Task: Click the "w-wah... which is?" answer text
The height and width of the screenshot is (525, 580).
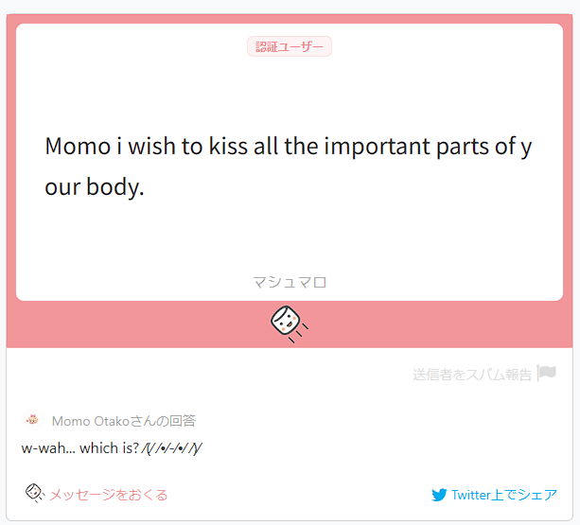Action: [79, 448]
